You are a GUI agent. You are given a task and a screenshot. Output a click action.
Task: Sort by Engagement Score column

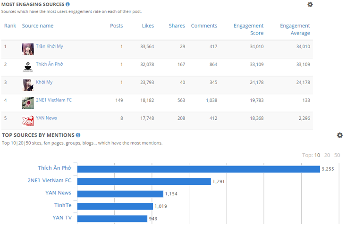click(x=248, y=29)
